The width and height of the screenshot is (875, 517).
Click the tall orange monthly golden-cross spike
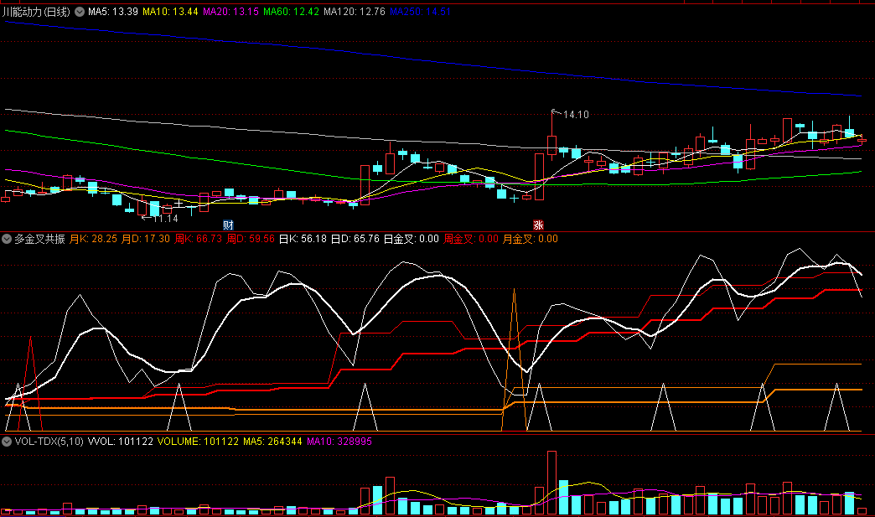pos(514,359)
